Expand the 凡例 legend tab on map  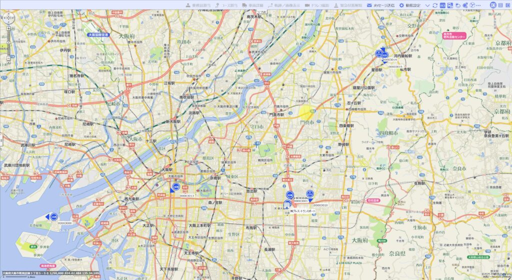click(x=262, y=11)
